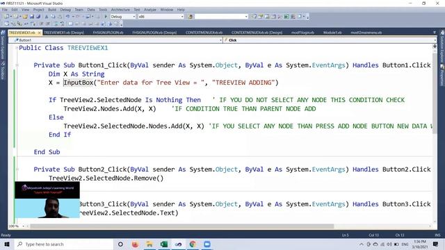The width and height of the screenshot is (445, 250).
Task: Click the Save icon in toolbar
Action: [32, 17]
